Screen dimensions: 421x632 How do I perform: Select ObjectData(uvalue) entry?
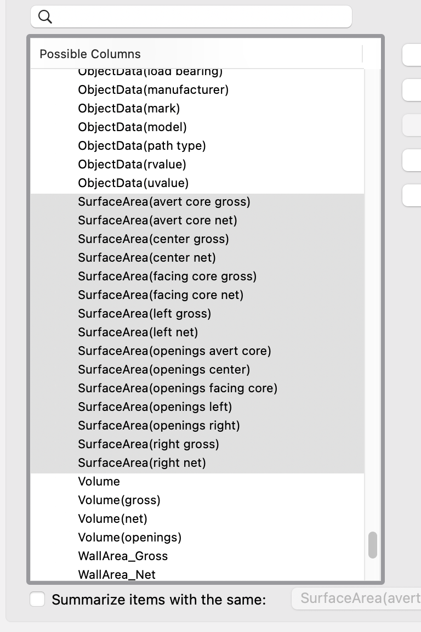(133, 183)
